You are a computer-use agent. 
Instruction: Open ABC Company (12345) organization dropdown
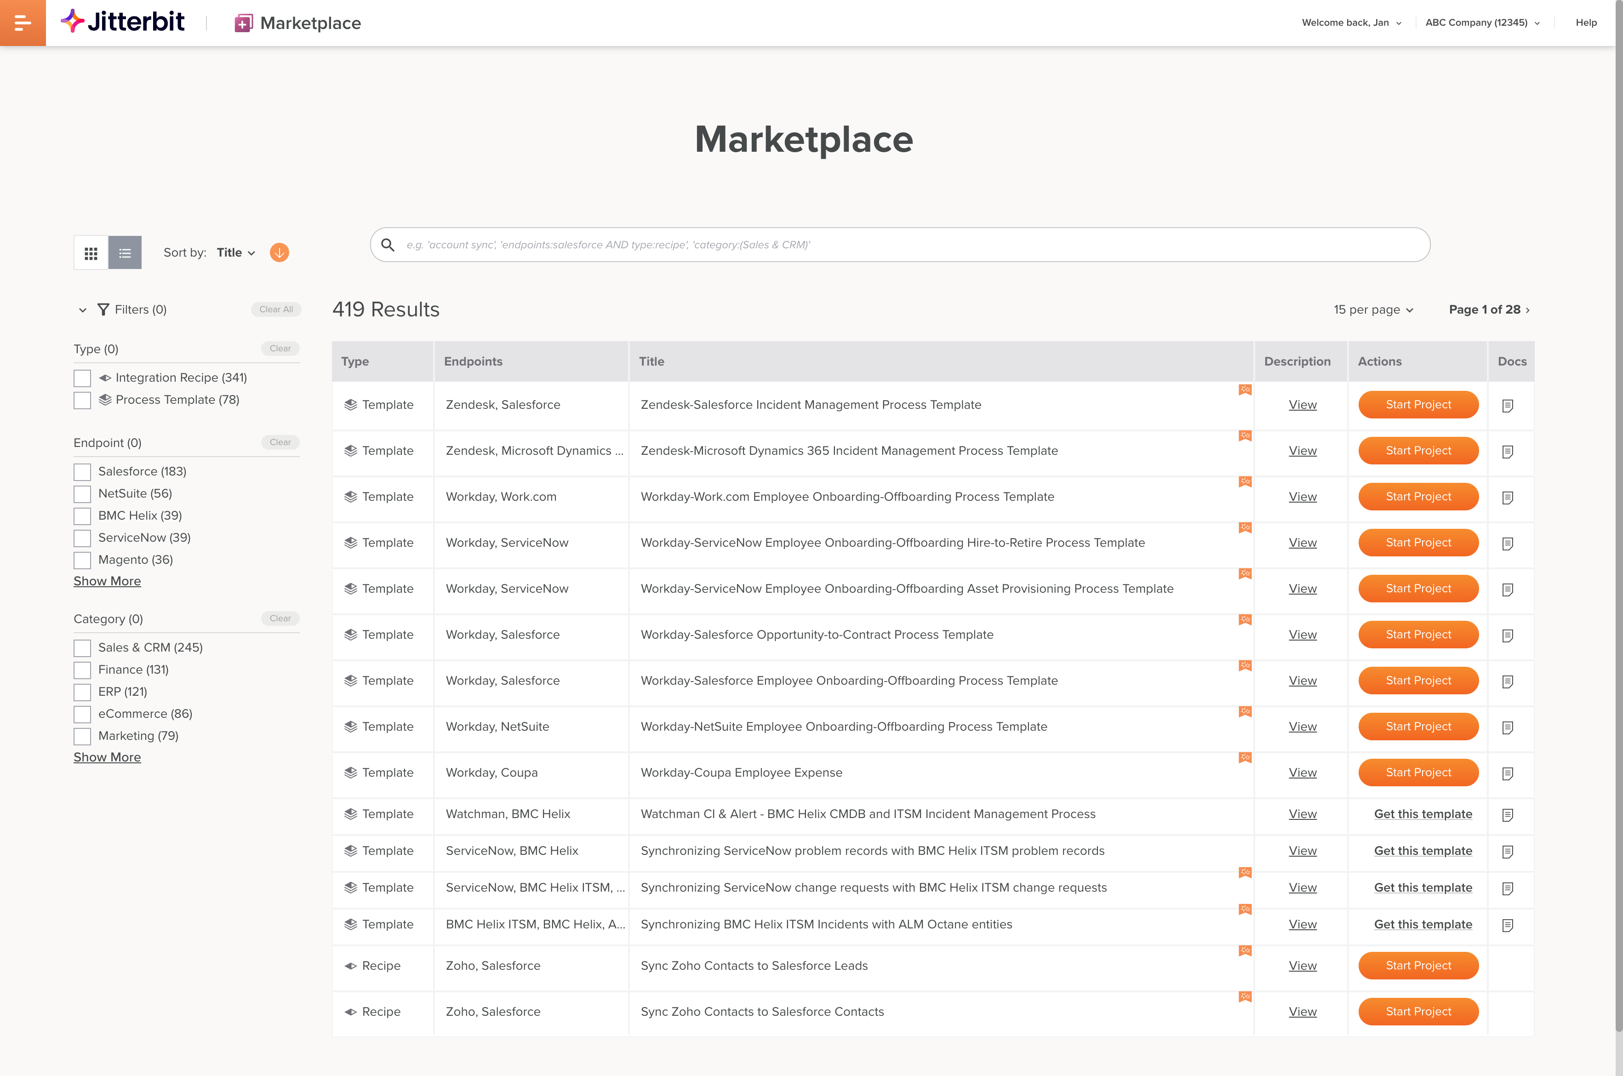tap(1482, 23)
